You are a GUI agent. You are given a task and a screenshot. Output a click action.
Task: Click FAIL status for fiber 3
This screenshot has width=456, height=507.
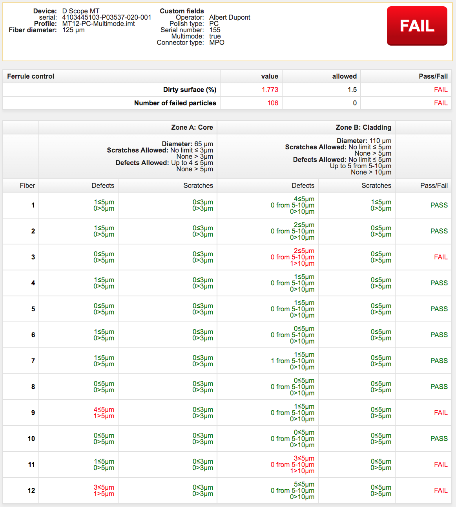point(441,257)
